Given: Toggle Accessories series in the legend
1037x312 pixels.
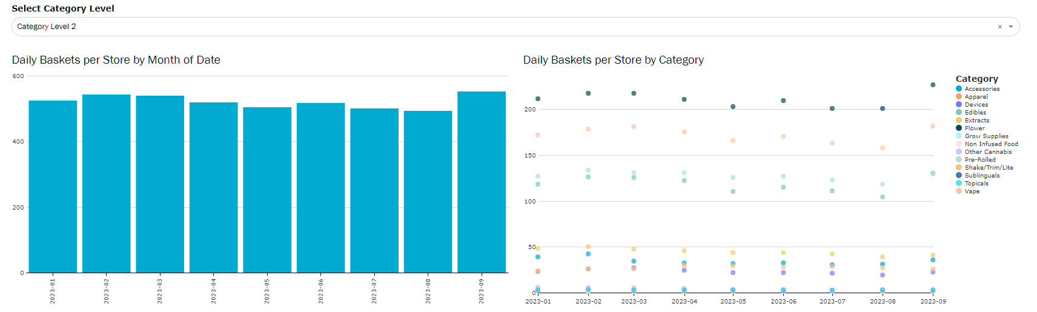Looking at the screenshot, I should 981,89.
